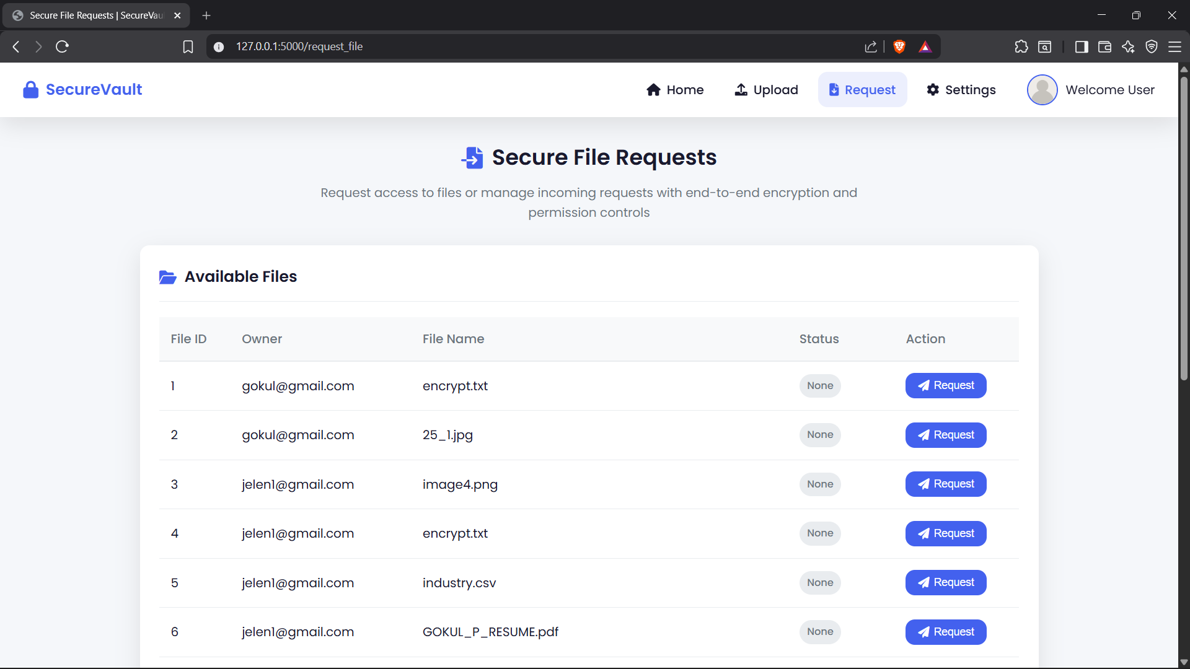Viewport: 1190px width, 669px height.
Task: Click the Brave Rewards triangle icon
Action: click(x=925, y=46)
